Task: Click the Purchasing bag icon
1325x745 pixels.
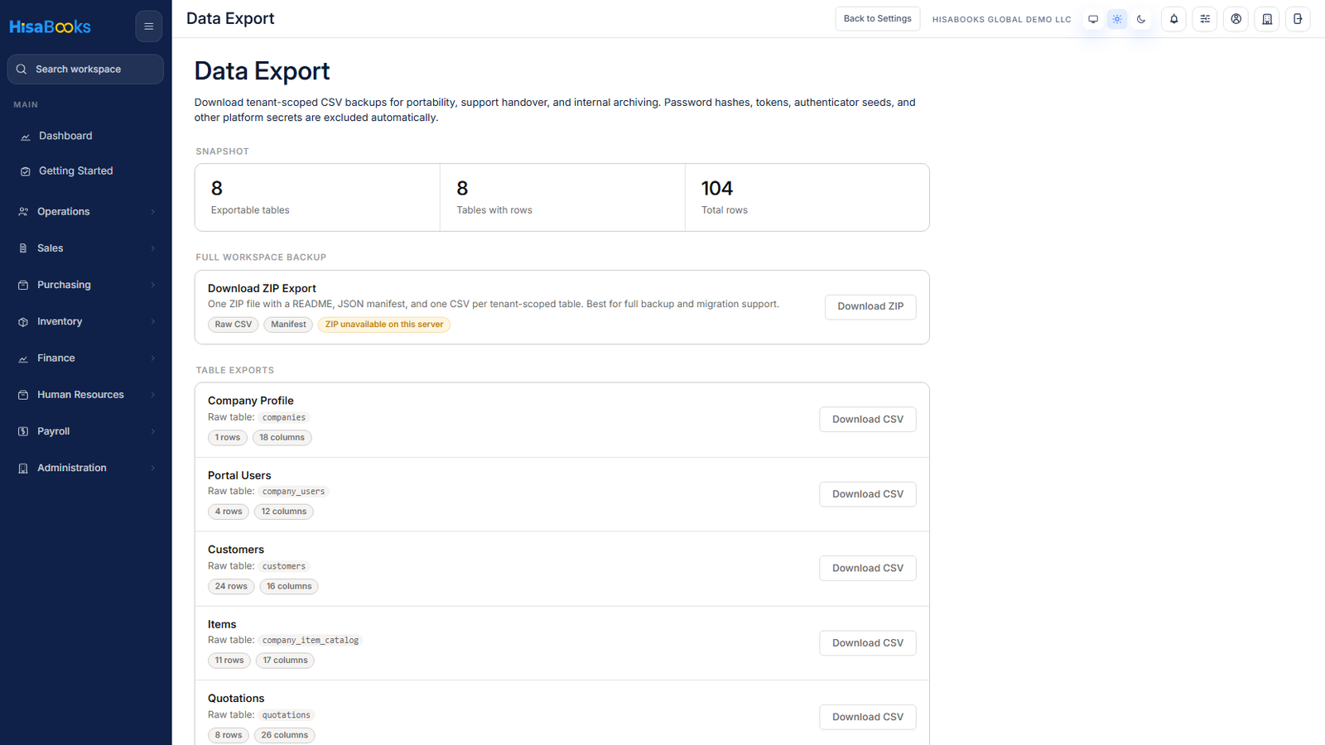Action: tap(23, 285)
